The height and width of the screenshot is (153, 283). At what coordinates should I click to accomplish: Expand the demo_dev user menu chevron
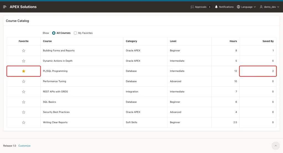coord(278,7)
